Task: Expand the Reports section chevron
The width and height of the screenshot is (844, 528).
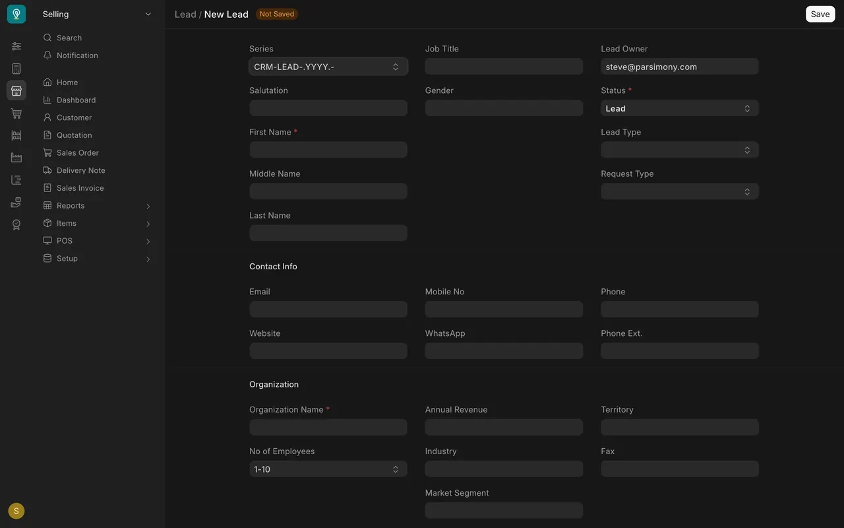Action: pyautogui.click(x=148, y=206)
